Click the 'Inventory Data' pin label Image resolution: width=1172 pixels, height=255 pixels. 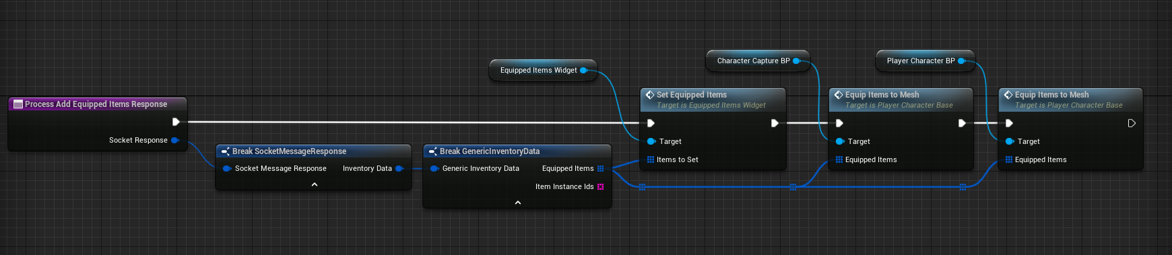coord(367,168)
